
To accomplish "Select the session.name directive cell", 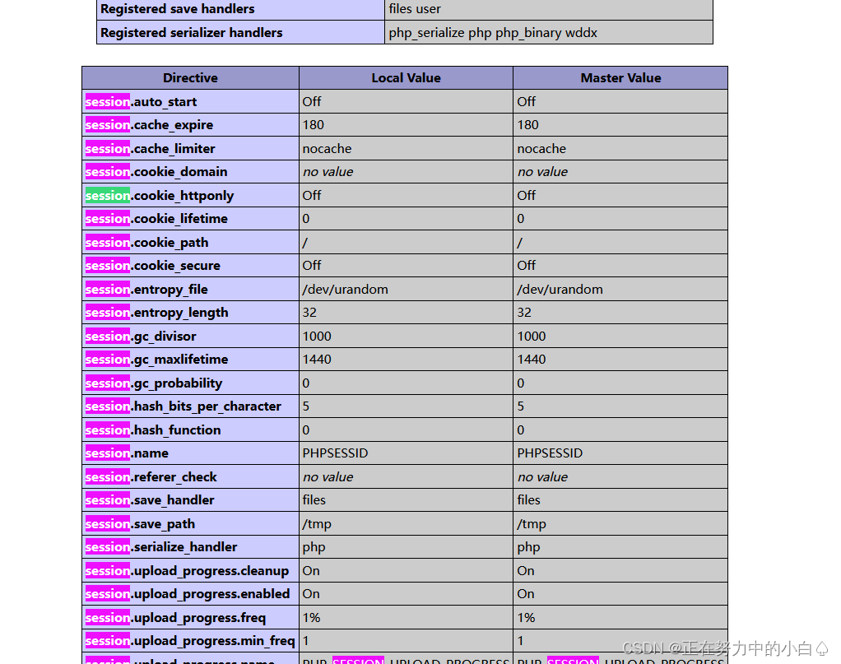I will coord(190,453).
